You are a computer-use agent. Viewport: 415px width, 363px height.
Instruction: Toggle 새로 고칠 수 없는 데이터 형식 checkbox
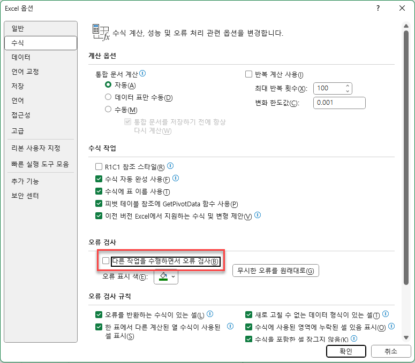click(248, 315)
